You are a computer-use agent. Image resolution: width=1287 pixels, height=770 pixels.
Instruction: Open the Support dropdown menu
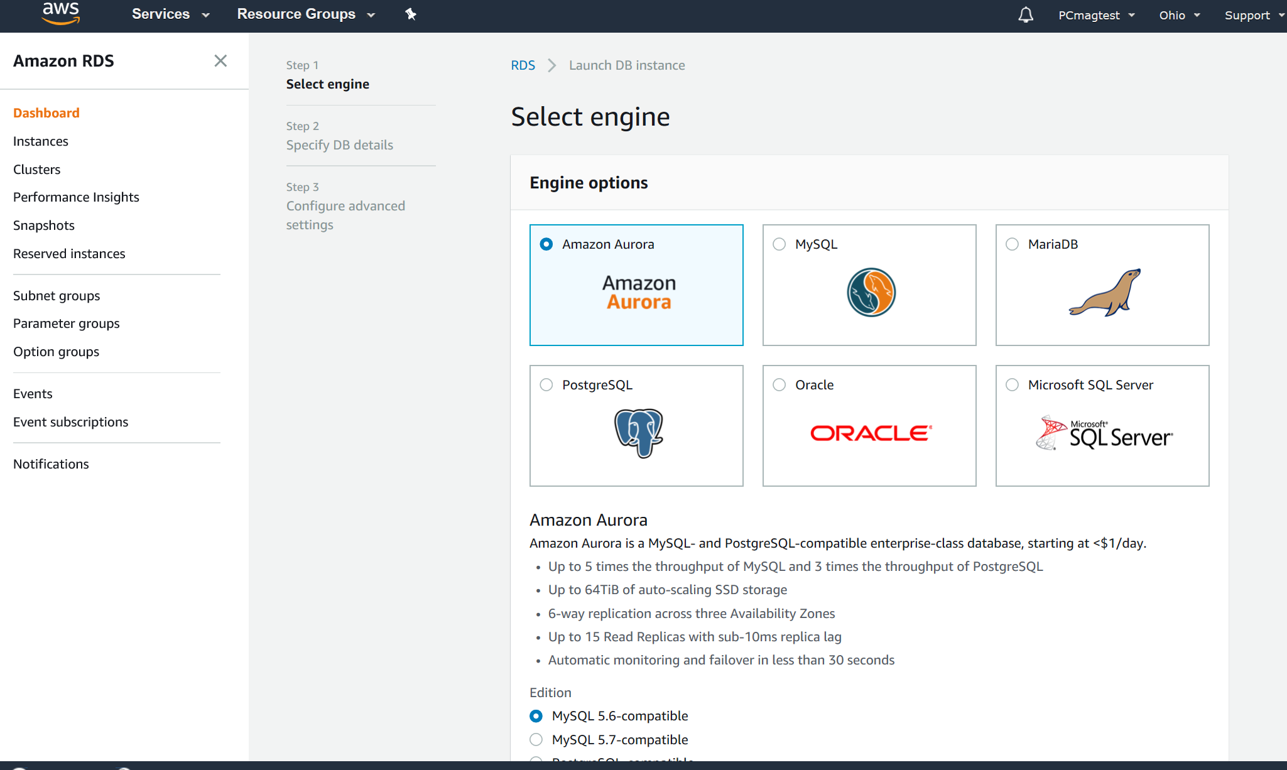pos(1254,15)
